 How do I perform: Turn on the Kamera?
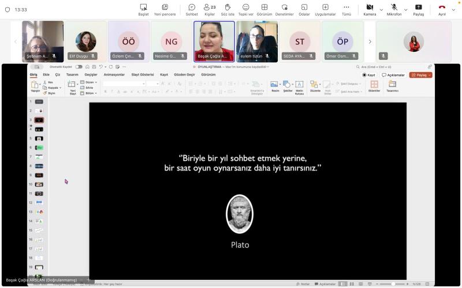(370, 9)
